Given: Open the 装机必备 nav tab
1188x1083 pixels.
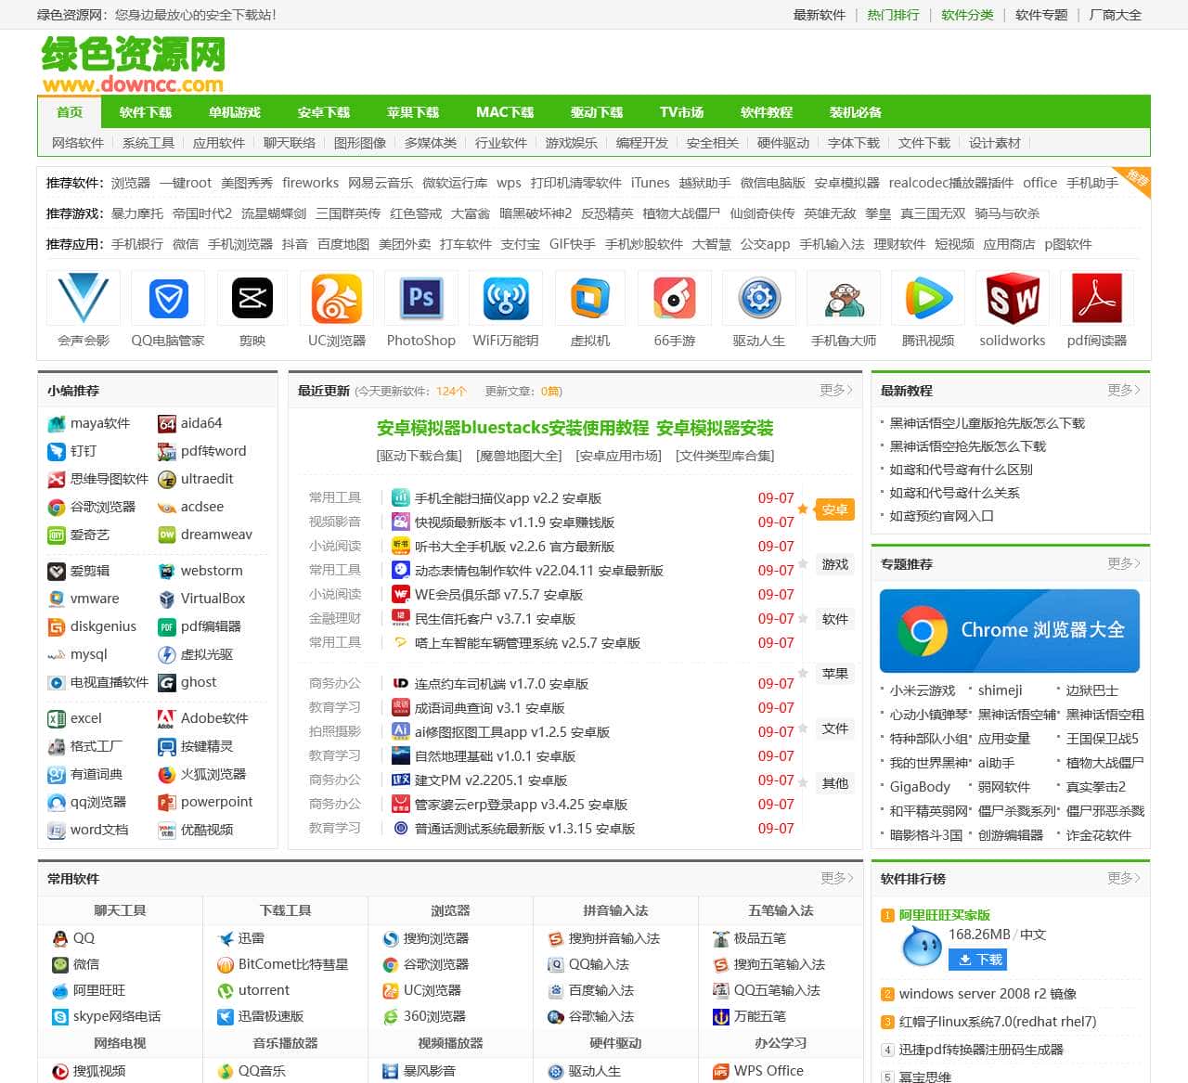Looking at the screenshot, I should click(856, 112).
